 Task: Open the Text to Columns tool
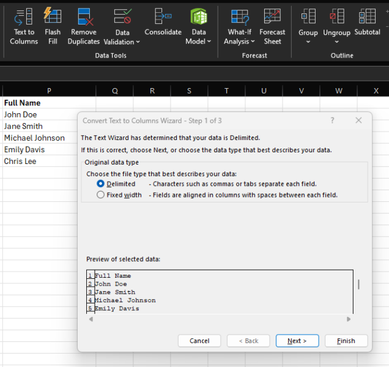(24, 26)
